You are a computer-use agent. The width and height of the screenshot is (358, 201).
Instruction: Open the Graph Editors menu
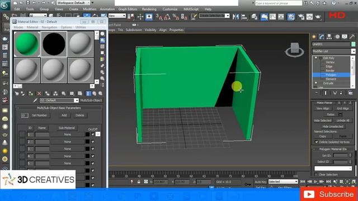128,9
